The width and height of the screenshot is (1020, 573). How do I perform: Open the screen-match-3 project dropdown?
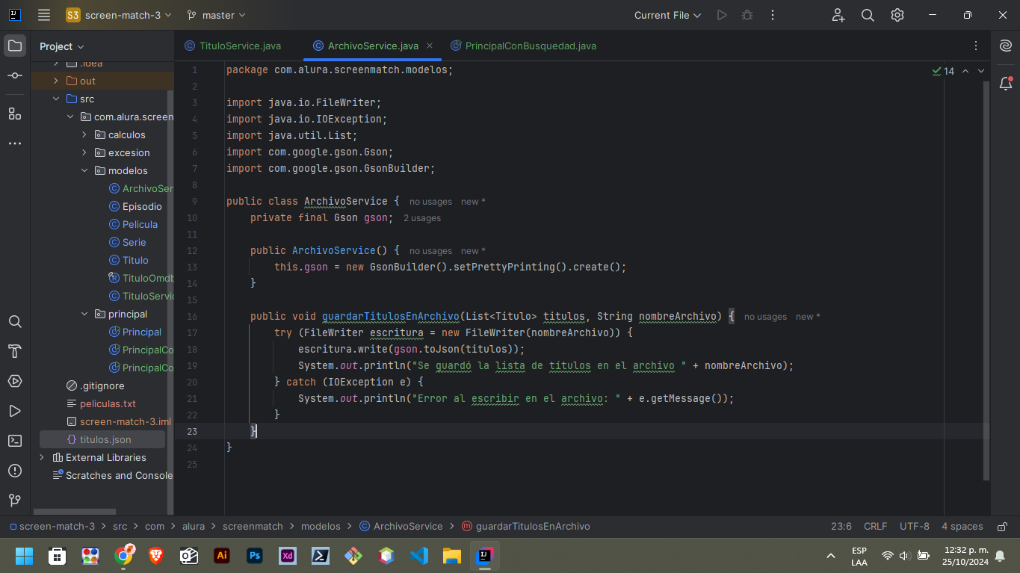click(x=119, y=15)
